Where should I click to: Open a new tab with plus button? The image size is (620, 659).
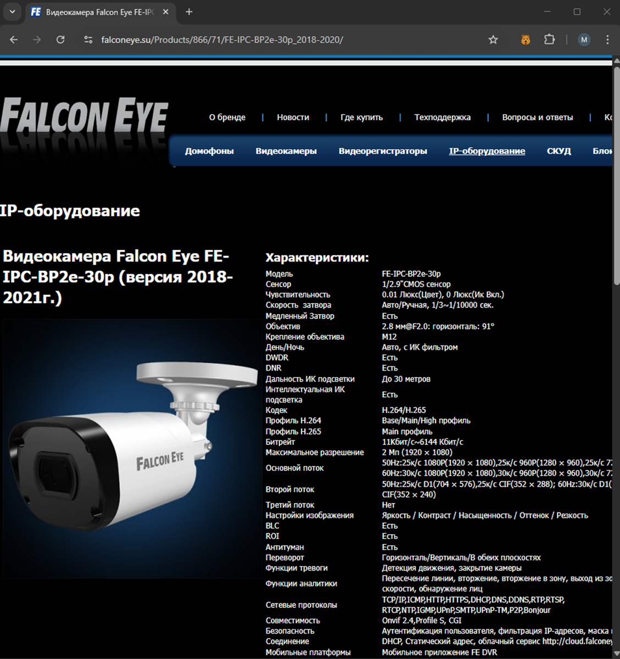tap(189, 12)
